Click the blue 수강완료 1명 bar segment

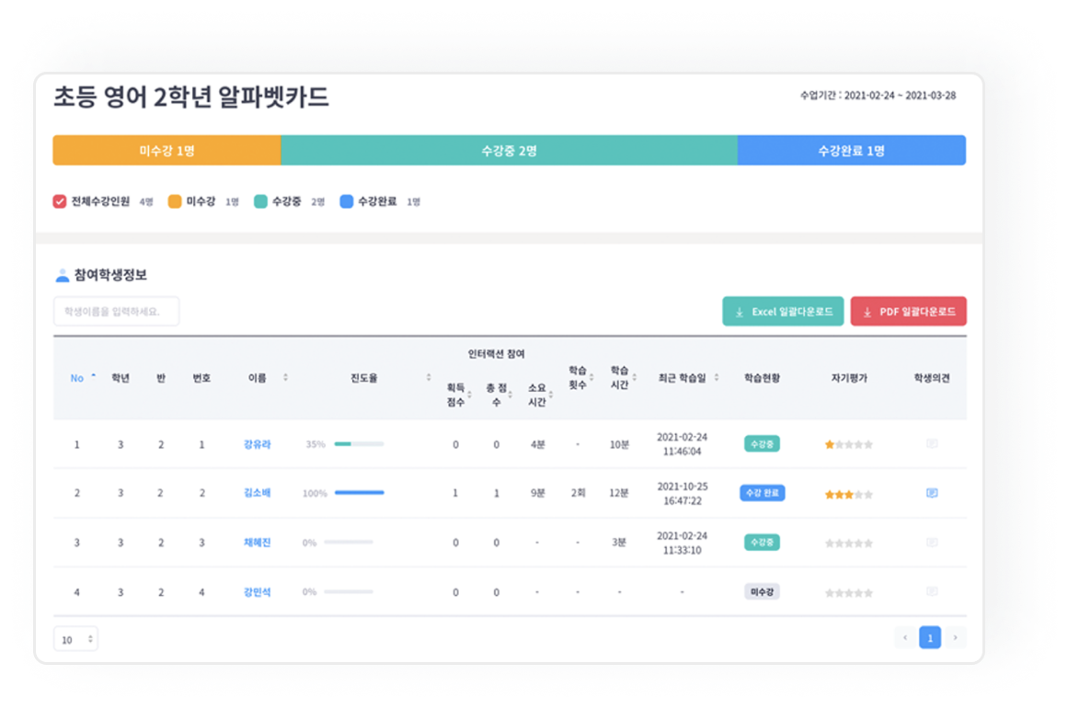852,151
